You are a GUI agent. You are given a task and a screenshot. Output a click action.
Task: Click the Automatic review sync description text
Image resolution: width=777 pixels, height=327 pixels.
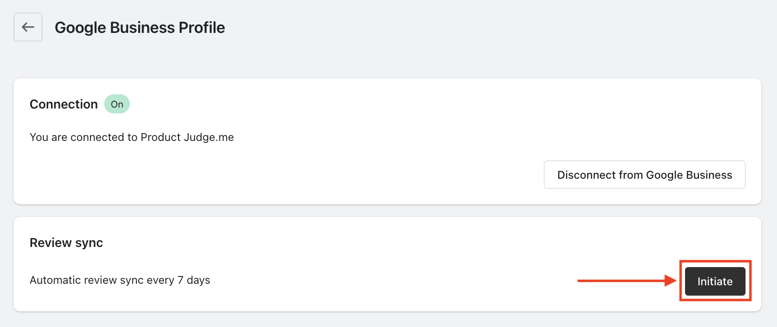coord(120,280)
